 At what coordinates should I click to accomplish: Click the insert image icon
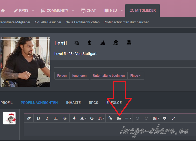(x=119, y=118)
